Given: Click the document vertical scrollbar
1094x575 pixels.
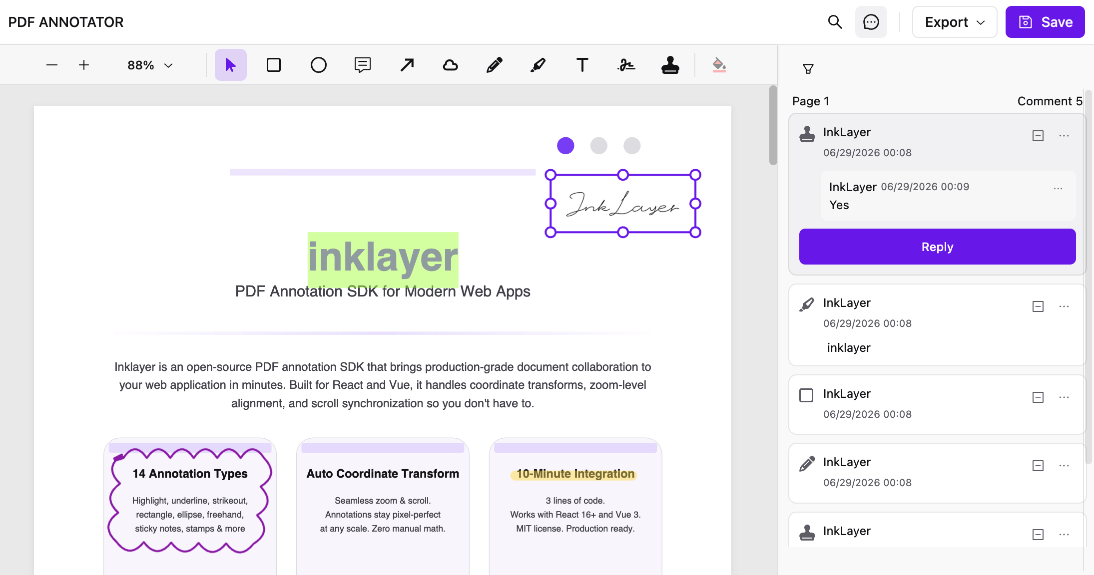Looking at the screenshot, I should 773,126.
